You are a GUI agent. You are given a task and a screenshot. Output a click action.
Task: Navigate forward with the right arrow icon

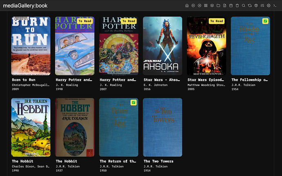click(199, 6)
